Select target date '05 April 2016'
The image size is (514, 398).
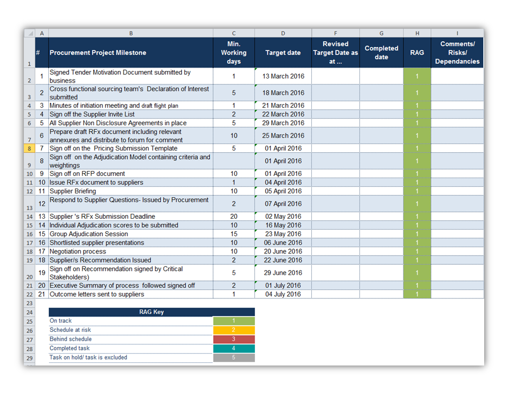[x=283, y=191]
